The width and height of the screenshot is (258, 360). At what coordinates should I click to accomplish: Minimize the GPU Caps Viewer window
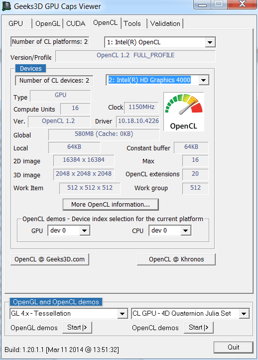tap(203, 4)
